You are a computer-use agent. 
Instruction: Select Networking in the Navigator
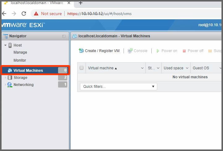coord(23,84)
